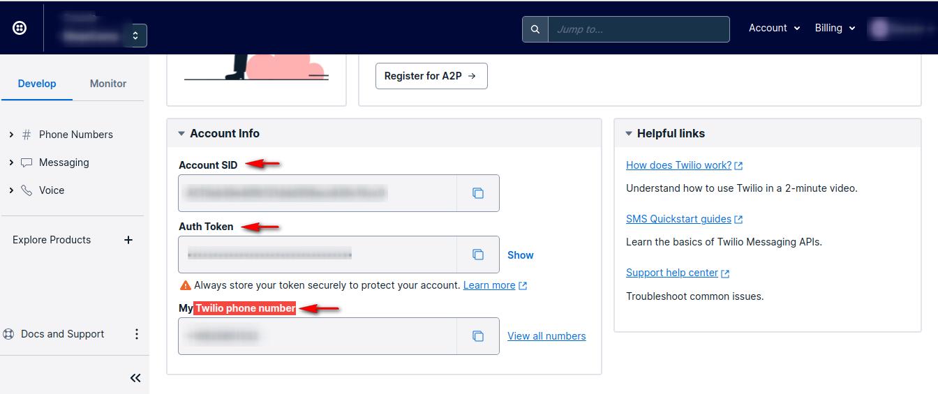Switch to the Monitor tab
The image size is (938, 394).
[x=108, y=84]
